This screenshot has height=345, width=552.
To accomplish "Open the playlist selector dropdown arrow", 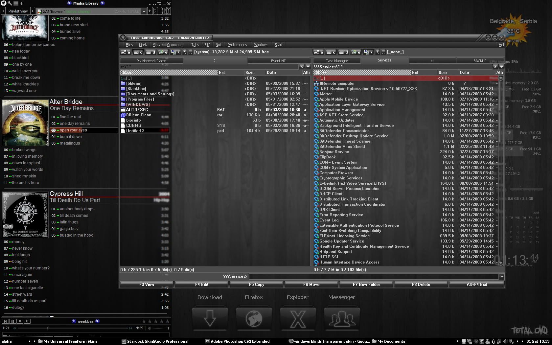I will (x=144, y=11).
